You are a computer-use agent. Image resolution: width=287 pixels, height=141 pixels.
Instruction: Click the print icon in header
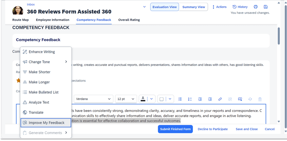point(255,7)
